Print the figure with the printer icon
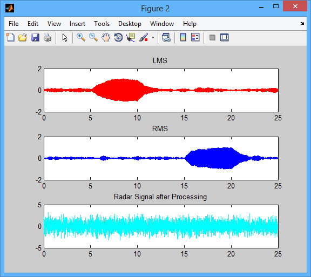This screenshot has height=277, width=311. click(48, 37)
